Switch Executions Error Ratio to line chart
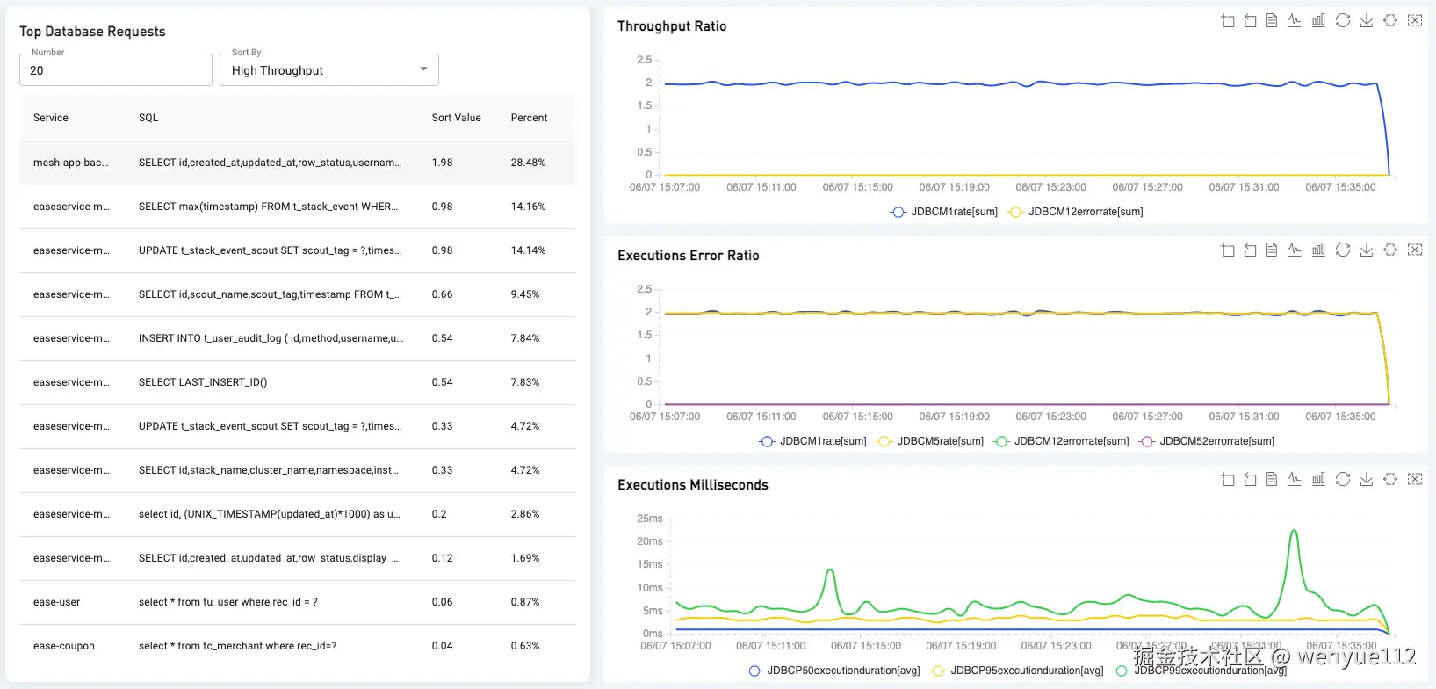1436x689 pixels. click(1295, 250)
